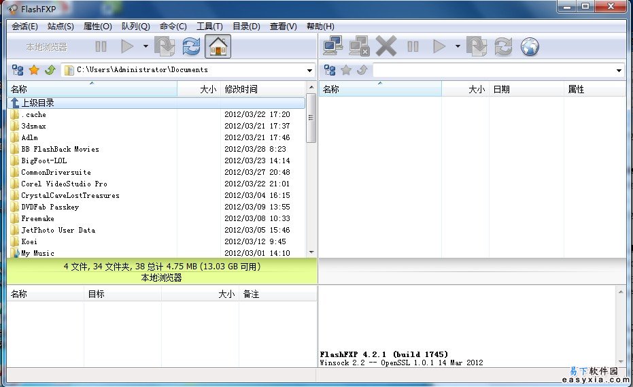Click the local folder tree icon
This screenshot has width=633, height=387.
pyautogui.click(x=18, y=70)
